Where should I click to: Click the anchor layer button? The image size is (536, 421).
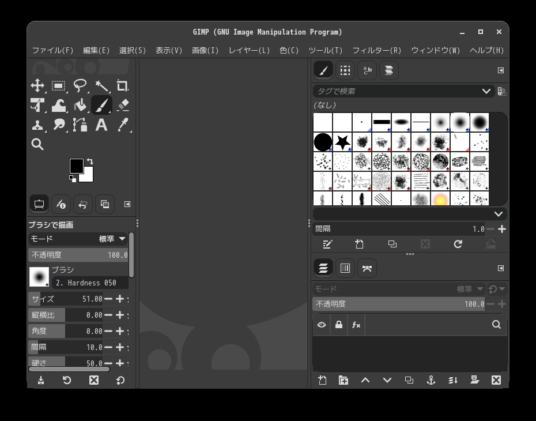point(431,380)
